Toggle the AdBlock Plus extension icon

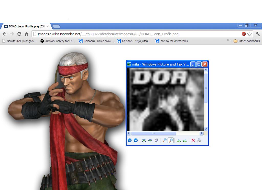tap(244, 34)
